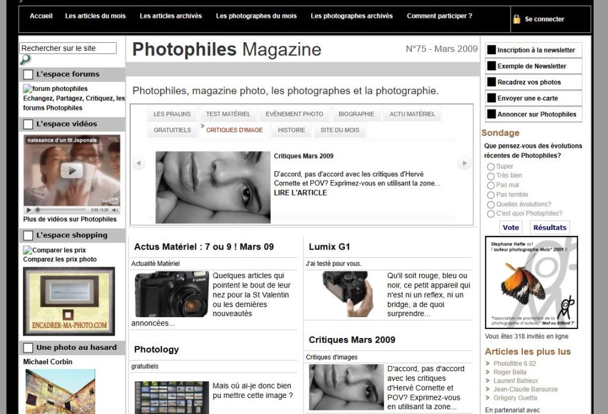Open the Lumix G1 camera thumbnail
608x414 pixels.
tap(347, 294)
